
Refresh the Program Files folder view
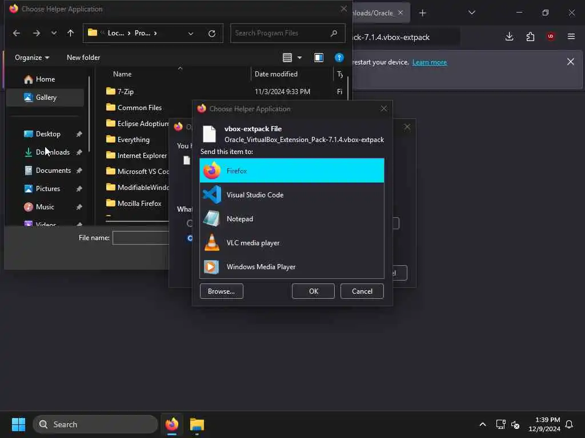click(x=212, y=34)
